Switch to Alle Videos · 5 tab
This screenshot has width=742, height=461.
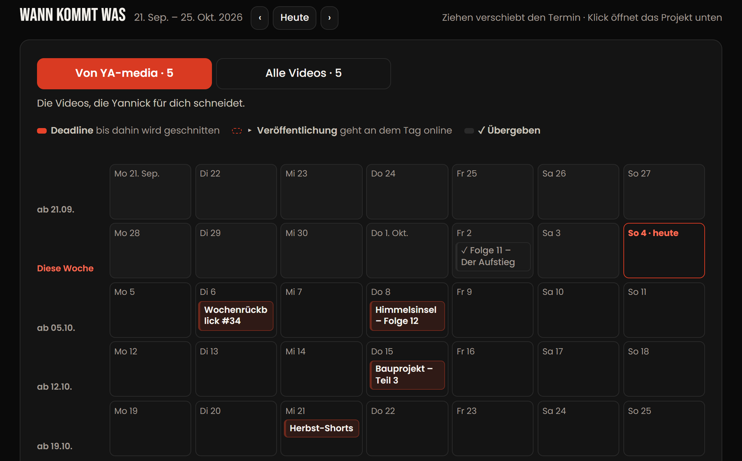pos(303,73)
